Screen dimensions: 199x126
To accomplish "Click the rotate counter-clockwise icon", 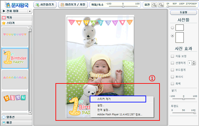I will [x=161, y=5].
